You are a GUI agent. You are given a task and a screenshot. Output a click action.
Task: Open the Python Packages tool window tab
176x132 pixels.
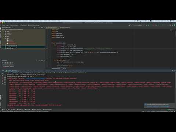[37, 110]
